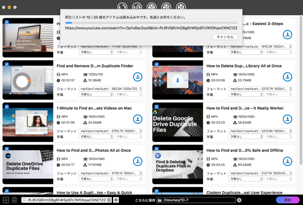Download the 0% Safe and Offline video
This screenshot has width=303, height=205.
click(x=287, y=161)
